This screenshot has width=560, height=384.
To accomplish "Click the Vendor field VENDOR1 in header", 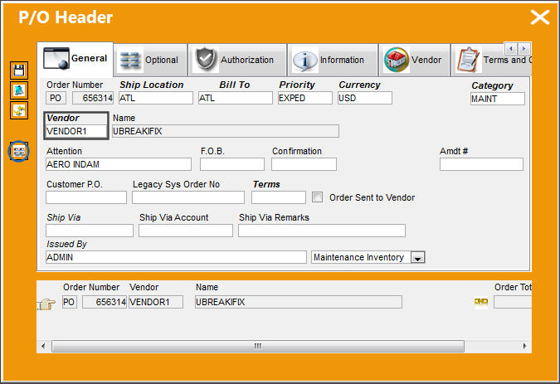I will point(76,131).
